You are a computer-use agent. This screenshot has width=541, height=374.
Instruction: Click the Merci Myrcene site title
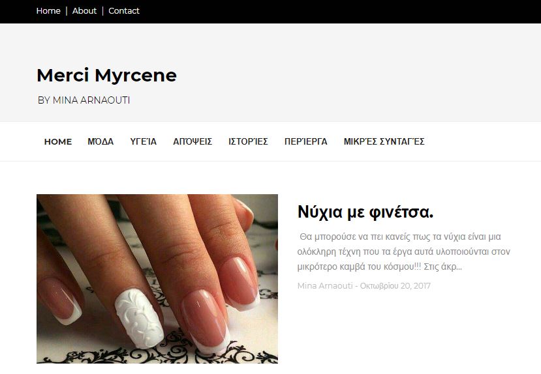pos(106,76)
